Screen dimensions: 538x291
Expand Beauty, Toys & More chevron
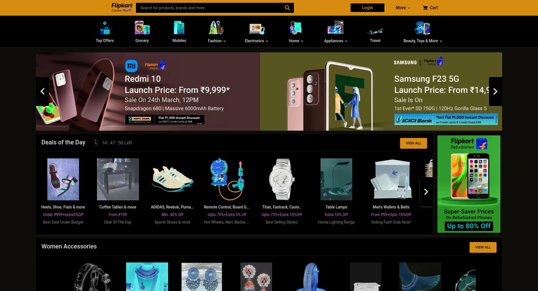coord(441,41)
